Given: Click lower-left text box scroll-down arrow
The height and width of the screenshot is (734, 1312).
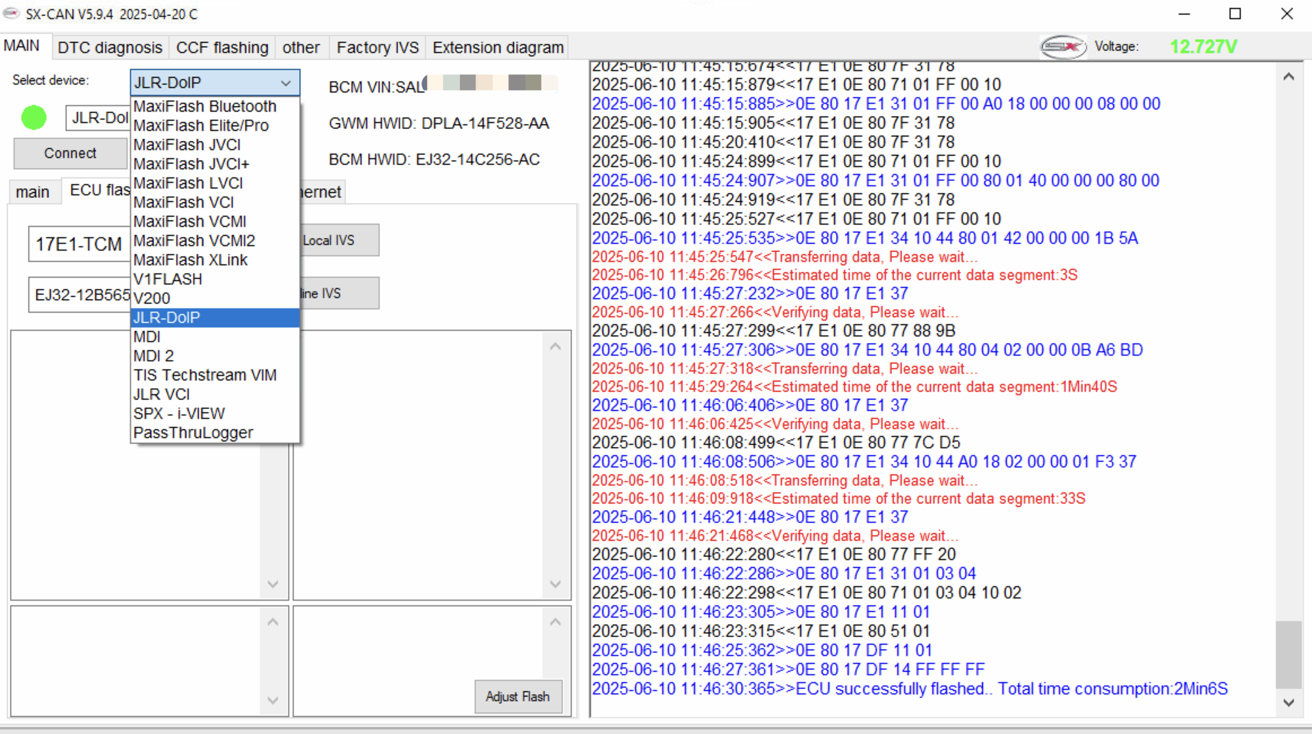Looking at the screenshot, I should (273, 700).
